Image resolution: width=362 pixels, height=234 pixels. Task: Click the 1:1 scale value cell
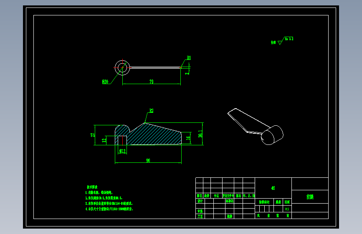point(287,209)
